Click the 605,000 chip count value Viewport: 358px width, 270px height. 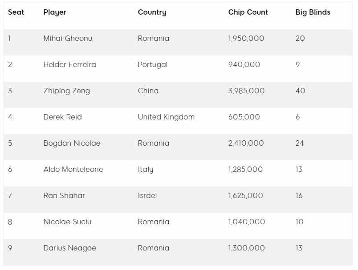pos(244,117)
